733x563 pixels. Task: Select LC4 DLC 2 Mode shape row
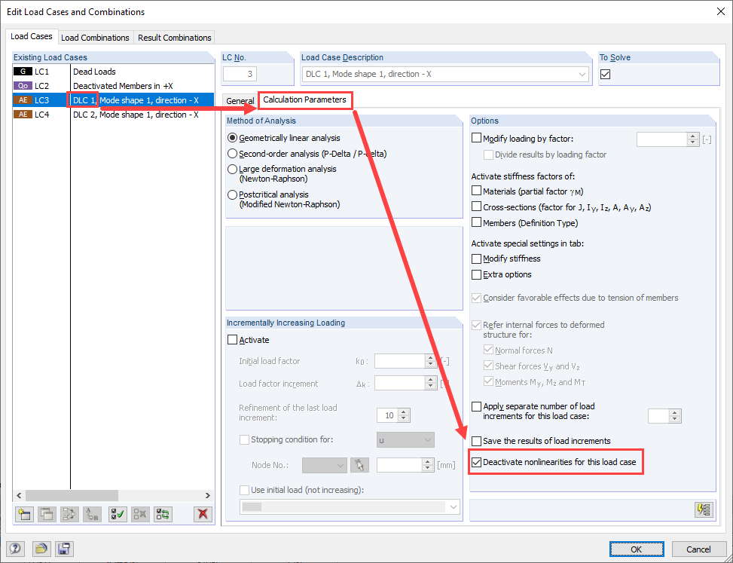[114, 115]
